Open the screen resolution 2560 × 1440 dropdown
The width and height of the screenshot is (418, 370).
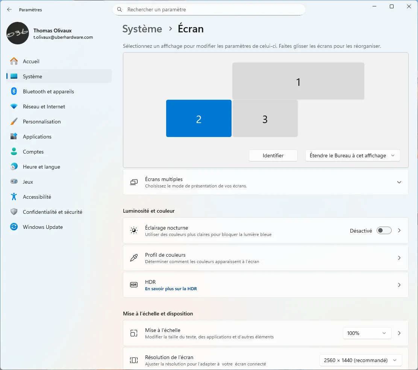pyautogui.click(x=360, y=360)
